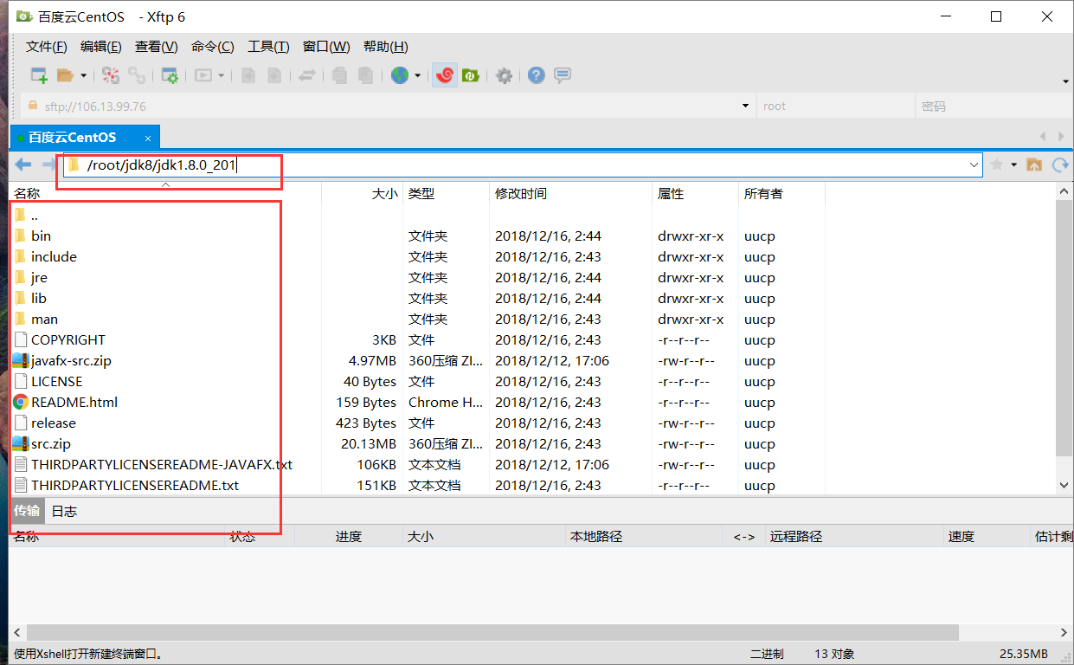Click the encoding globe icon
The image size is (1074, 665).
pyautogui.click(x=398, y=75)
